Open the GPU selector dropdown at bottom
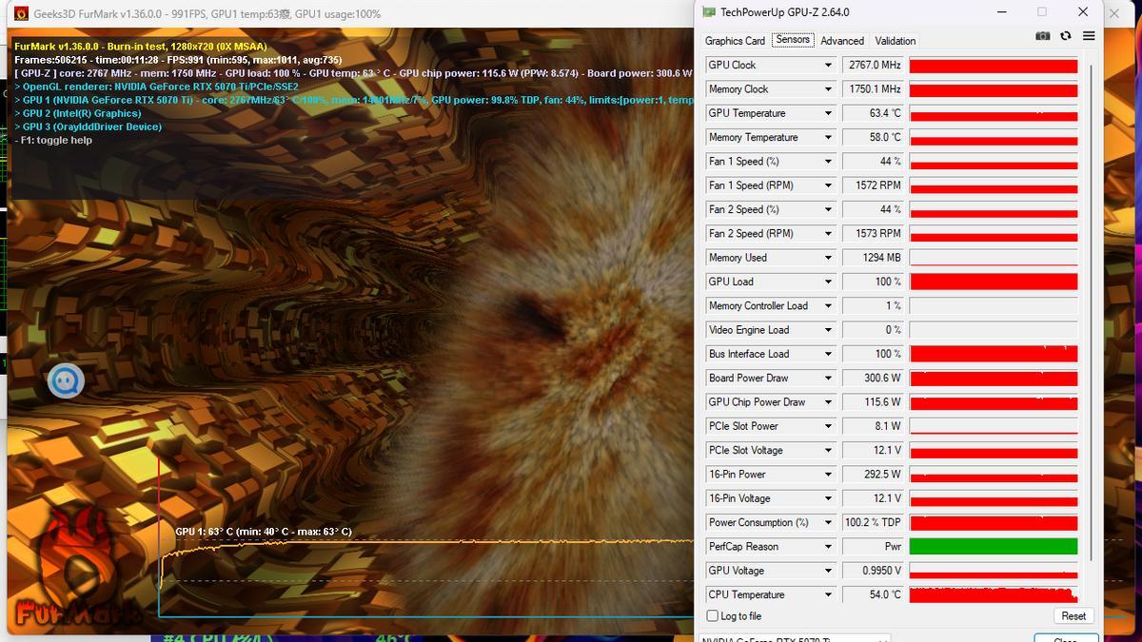This screenshot has height=642, width=1142. tap(795, 638)
